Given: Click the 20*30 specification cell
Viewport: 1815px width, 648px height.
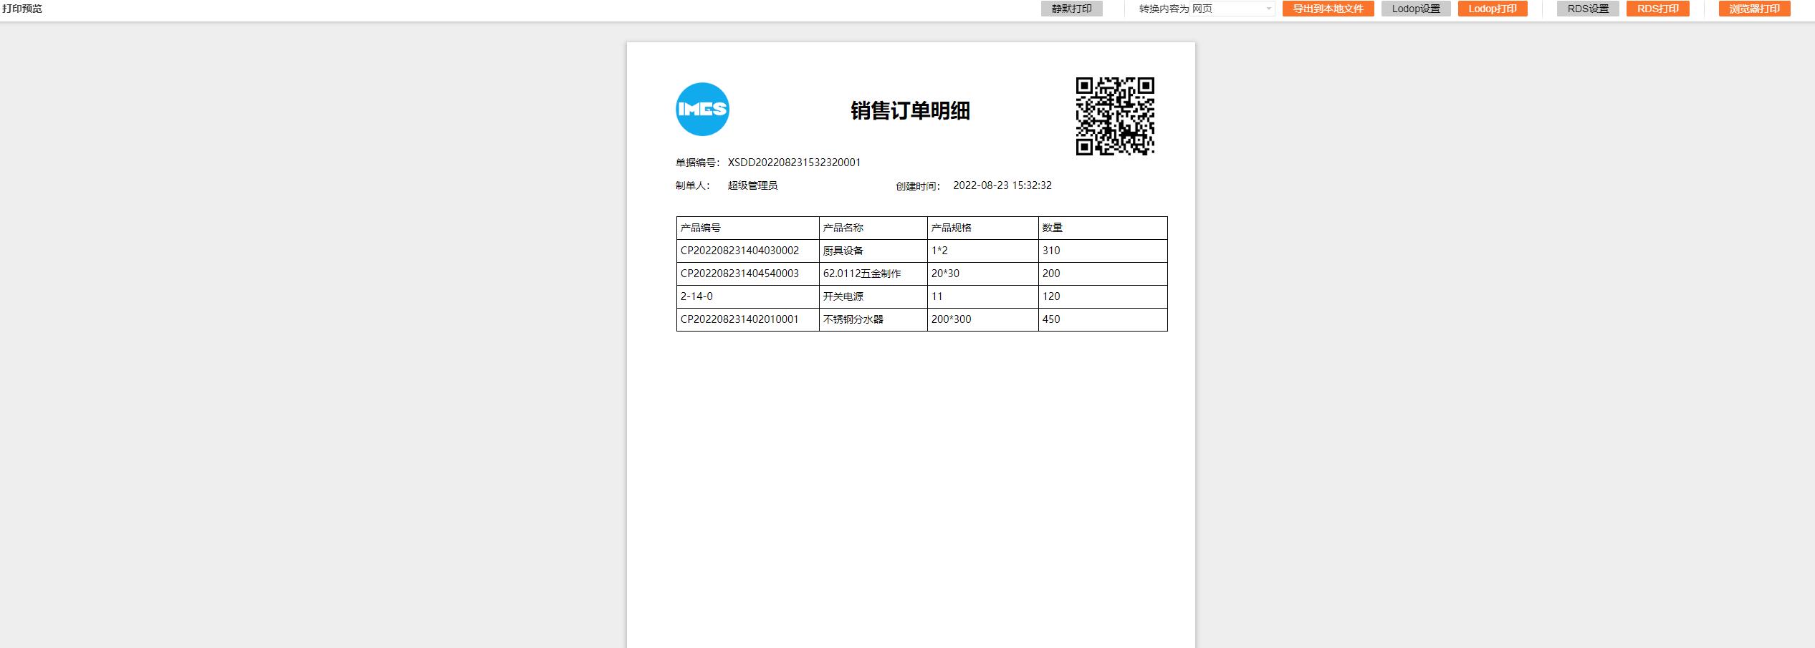Looking at the screenshot, I should (x=982, y=274).
